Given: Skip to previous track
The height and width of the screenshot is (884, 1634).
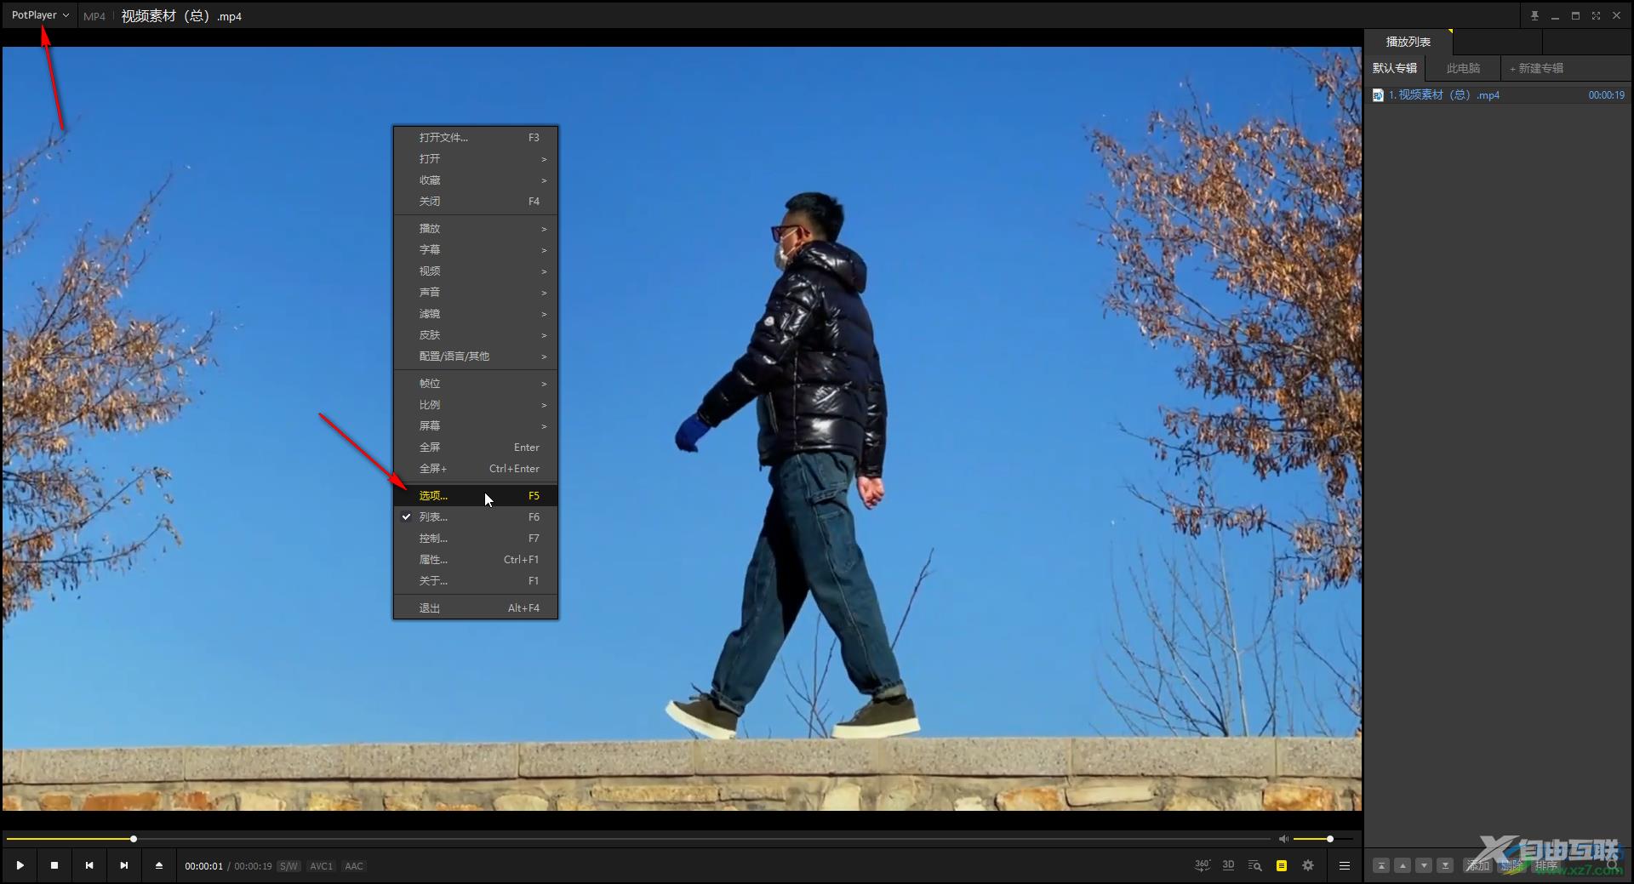Looking at the screenshot, I should click(x=89, y=865).
